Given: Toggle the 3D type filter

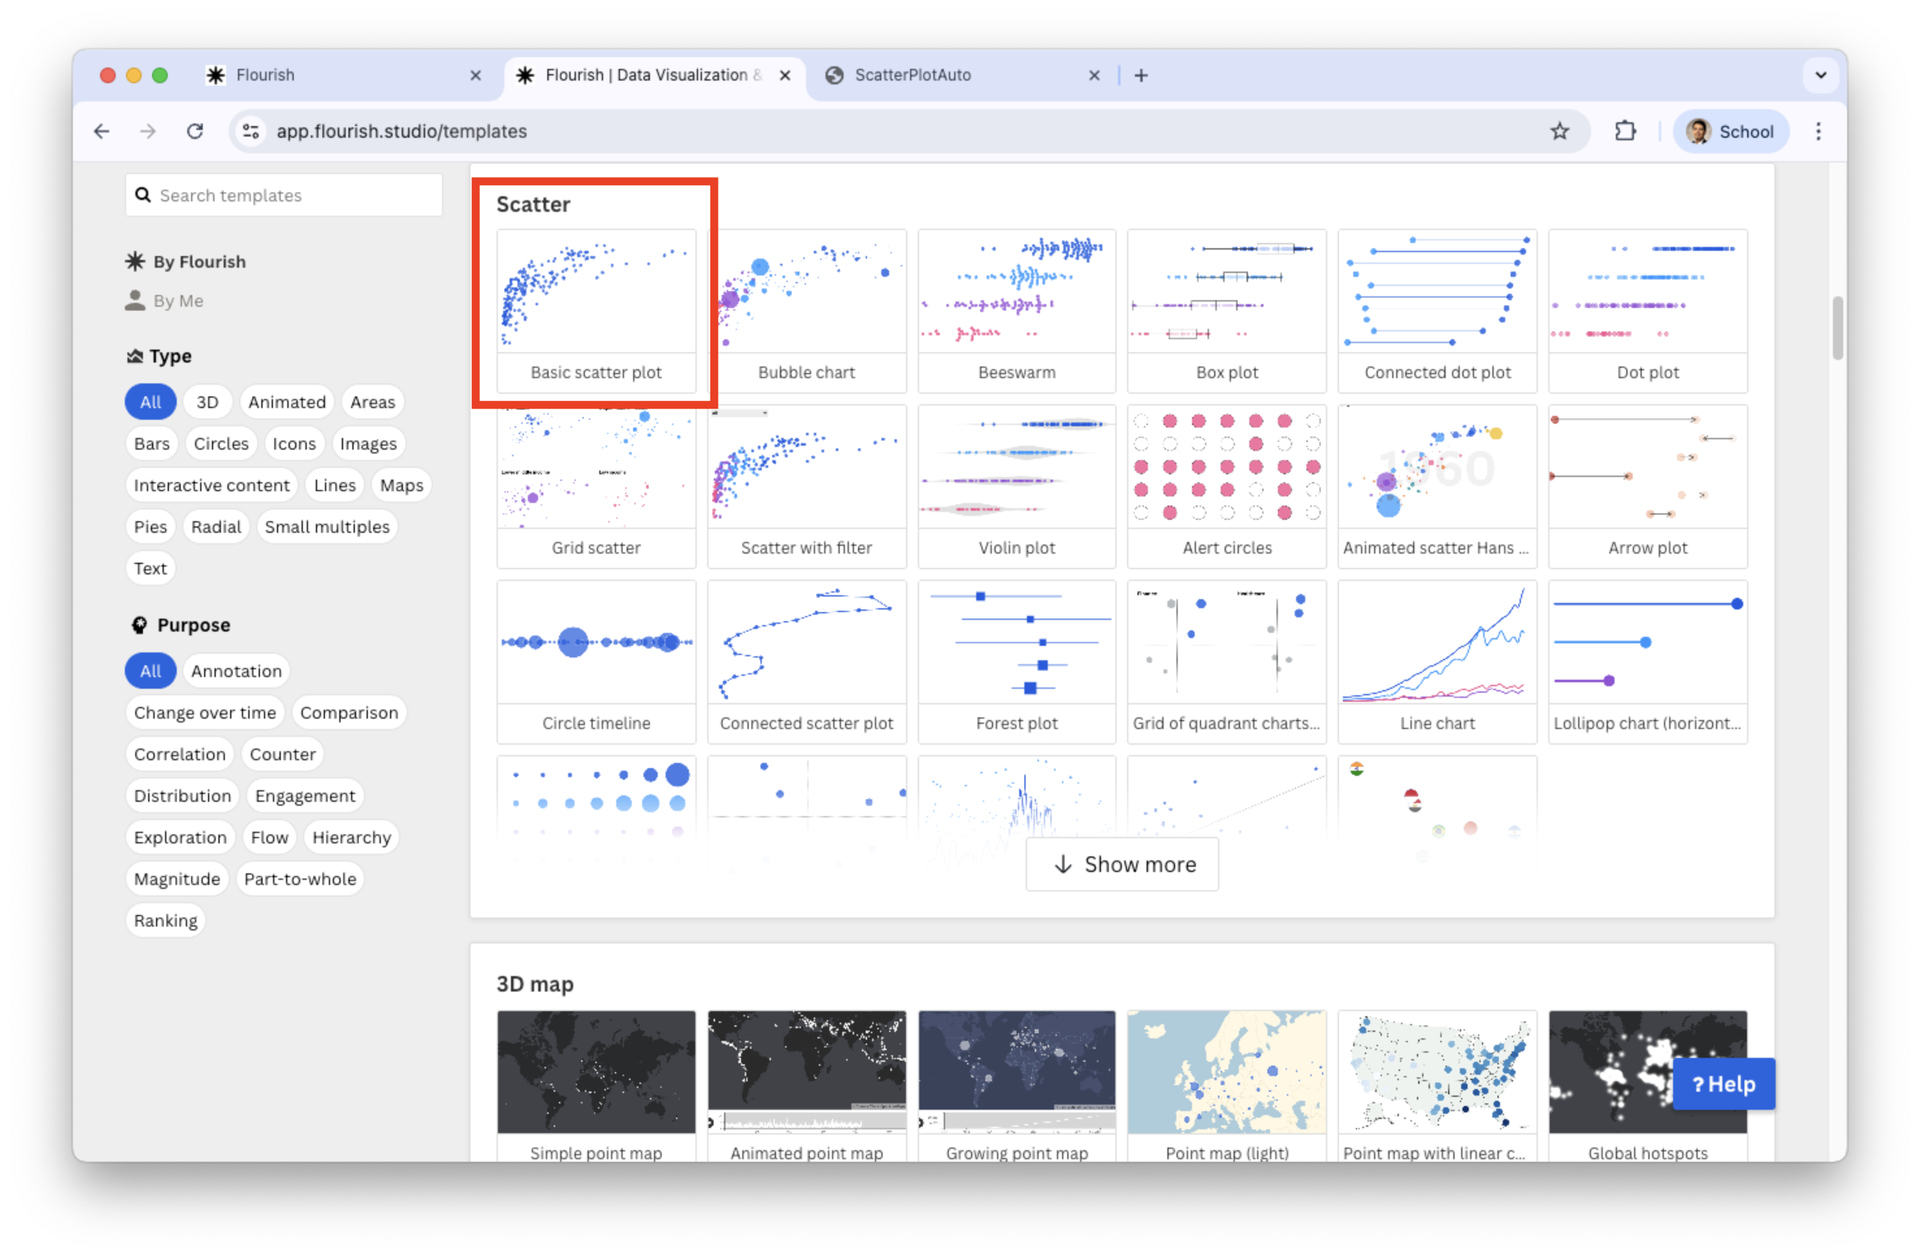Looking at the screenshot, I should point(207,402).
